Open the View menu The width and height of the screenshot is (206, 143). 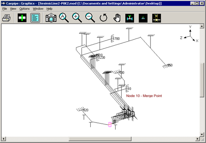(x=13, y=9)
